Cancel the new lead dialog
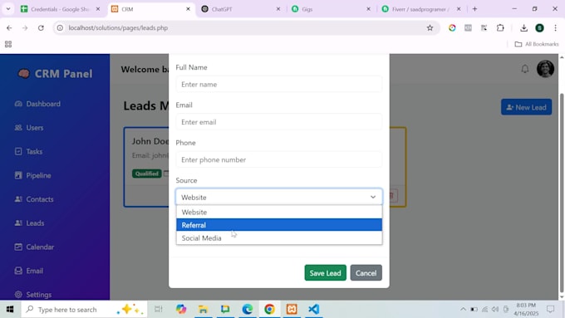The height and width of the screenshot is (318, 565). (x=366, y=273)
